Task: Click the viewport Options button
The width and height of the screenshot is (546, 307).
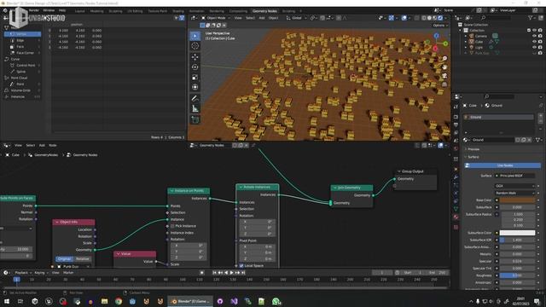Action: 439,26
